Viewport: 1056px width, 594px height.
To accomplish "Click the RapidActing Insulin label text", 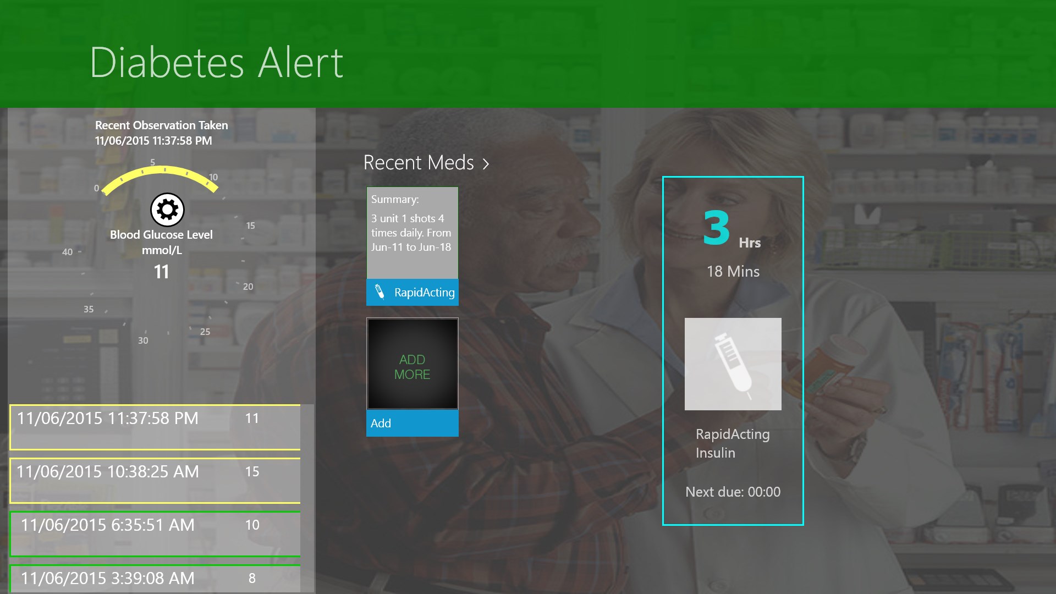I will tap(732, 443).
